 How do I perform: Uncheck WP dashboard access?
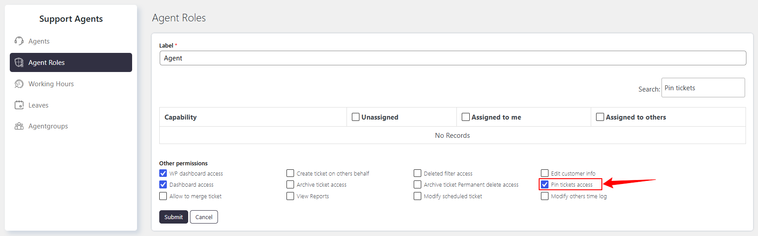(x=163, y=173)
